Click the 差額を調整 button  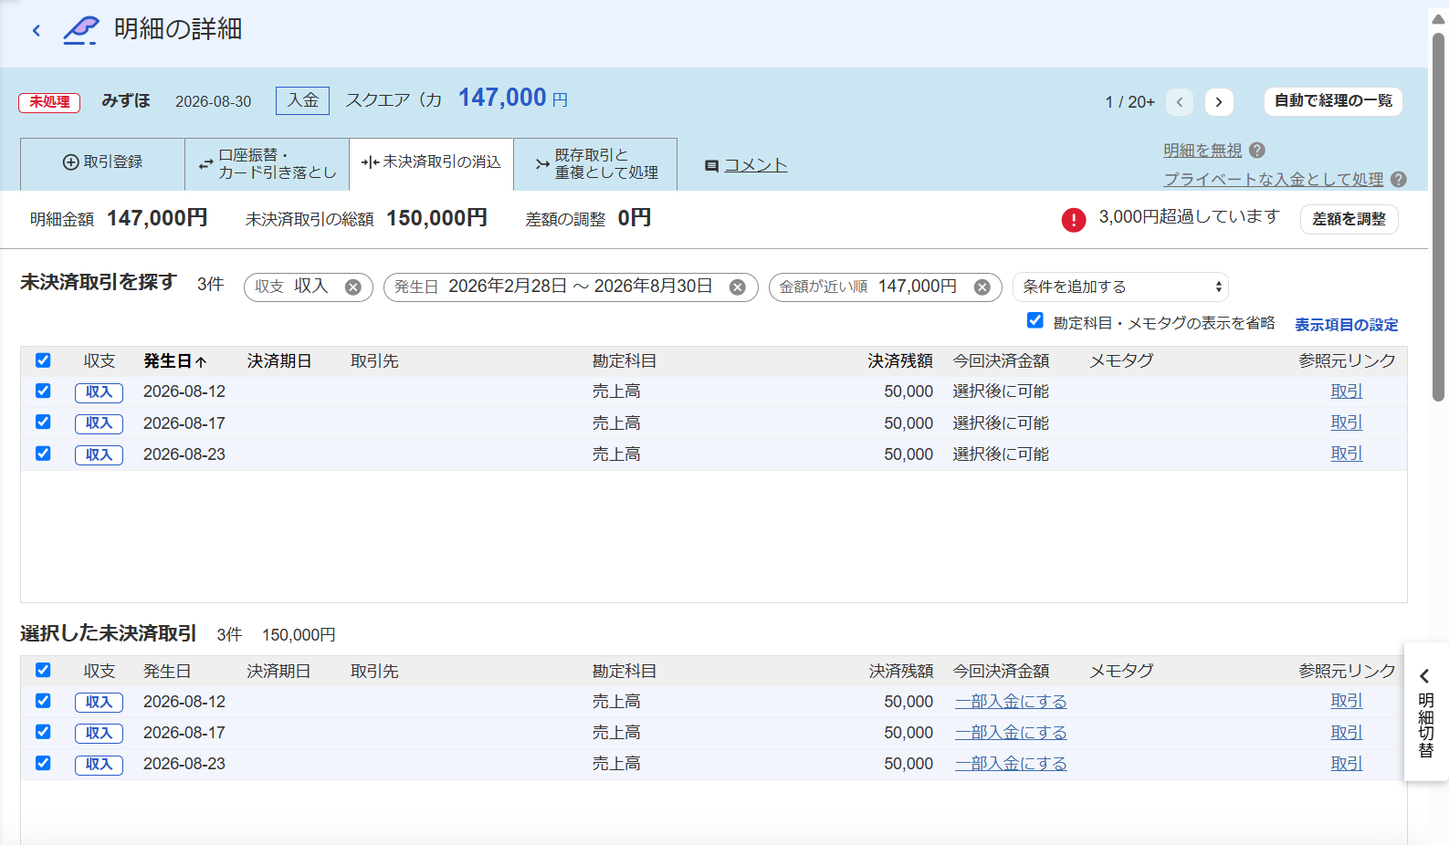coord(1349,219)
